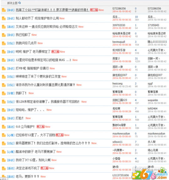Click the 版块主题 header label

click(x=12, y=3)
